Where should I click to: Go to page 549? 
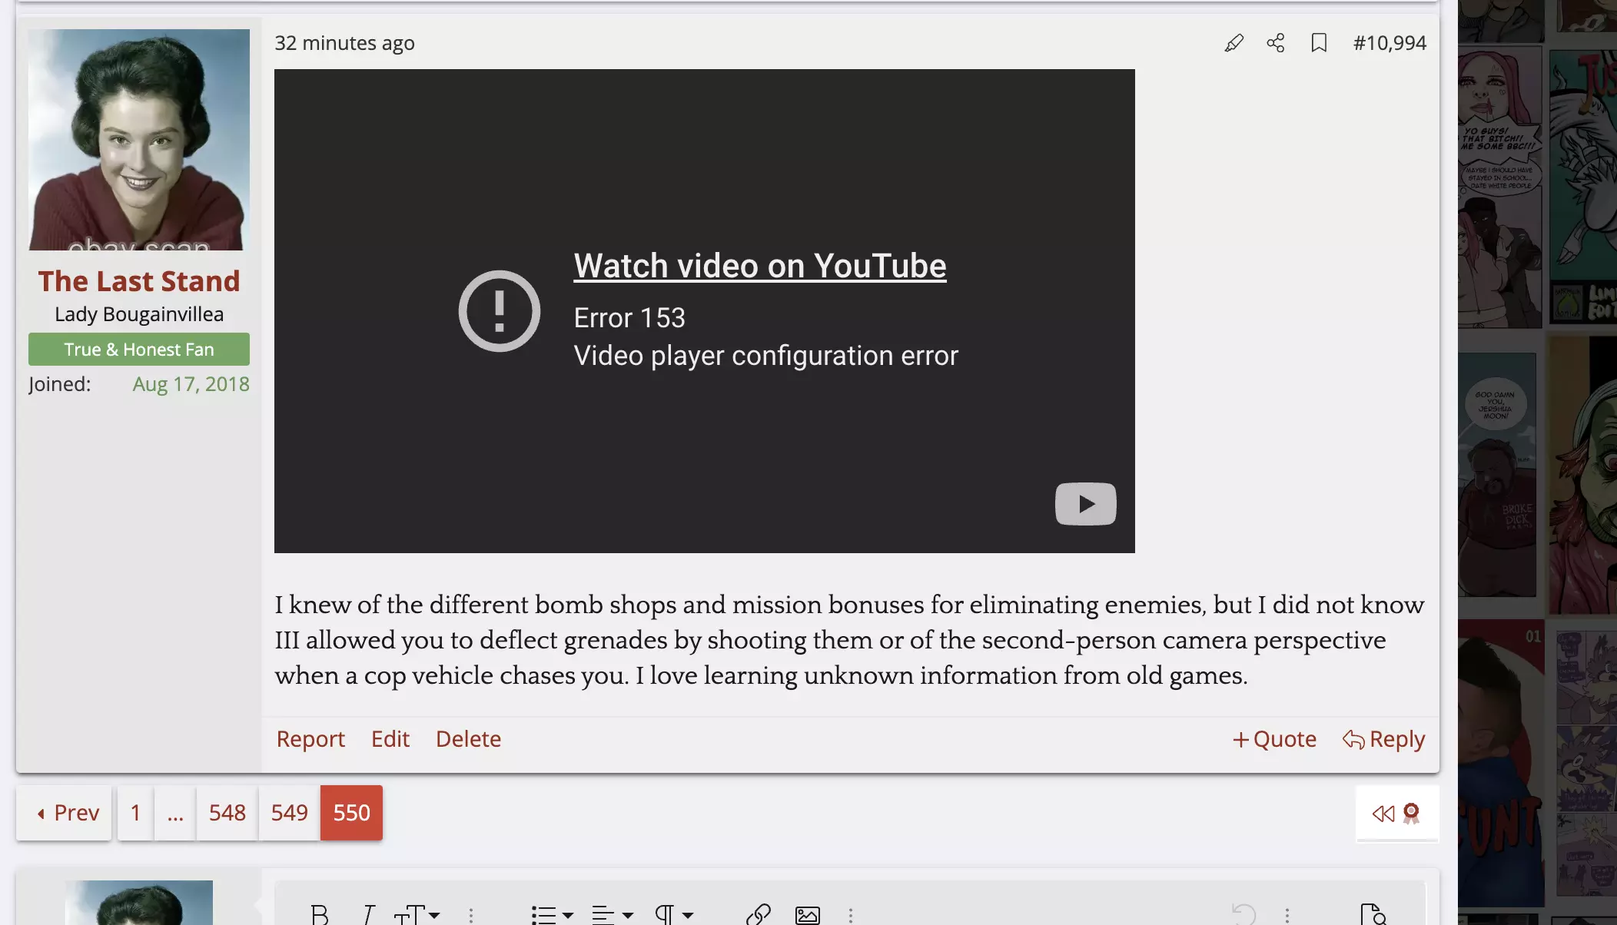pos(289,813)
